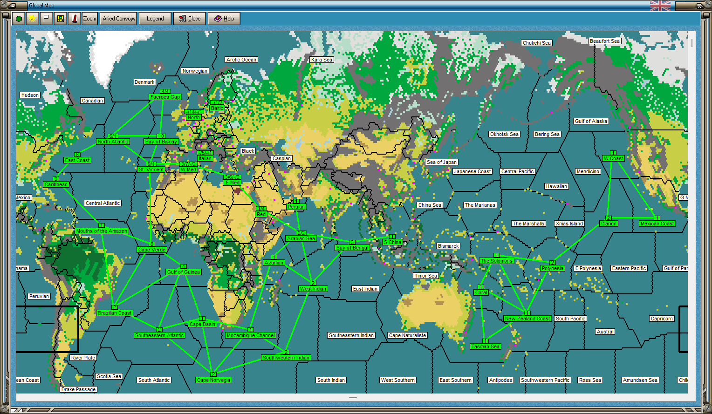Click the Southeastern Atlantic label
712x414 pixels.
point(159,335)
